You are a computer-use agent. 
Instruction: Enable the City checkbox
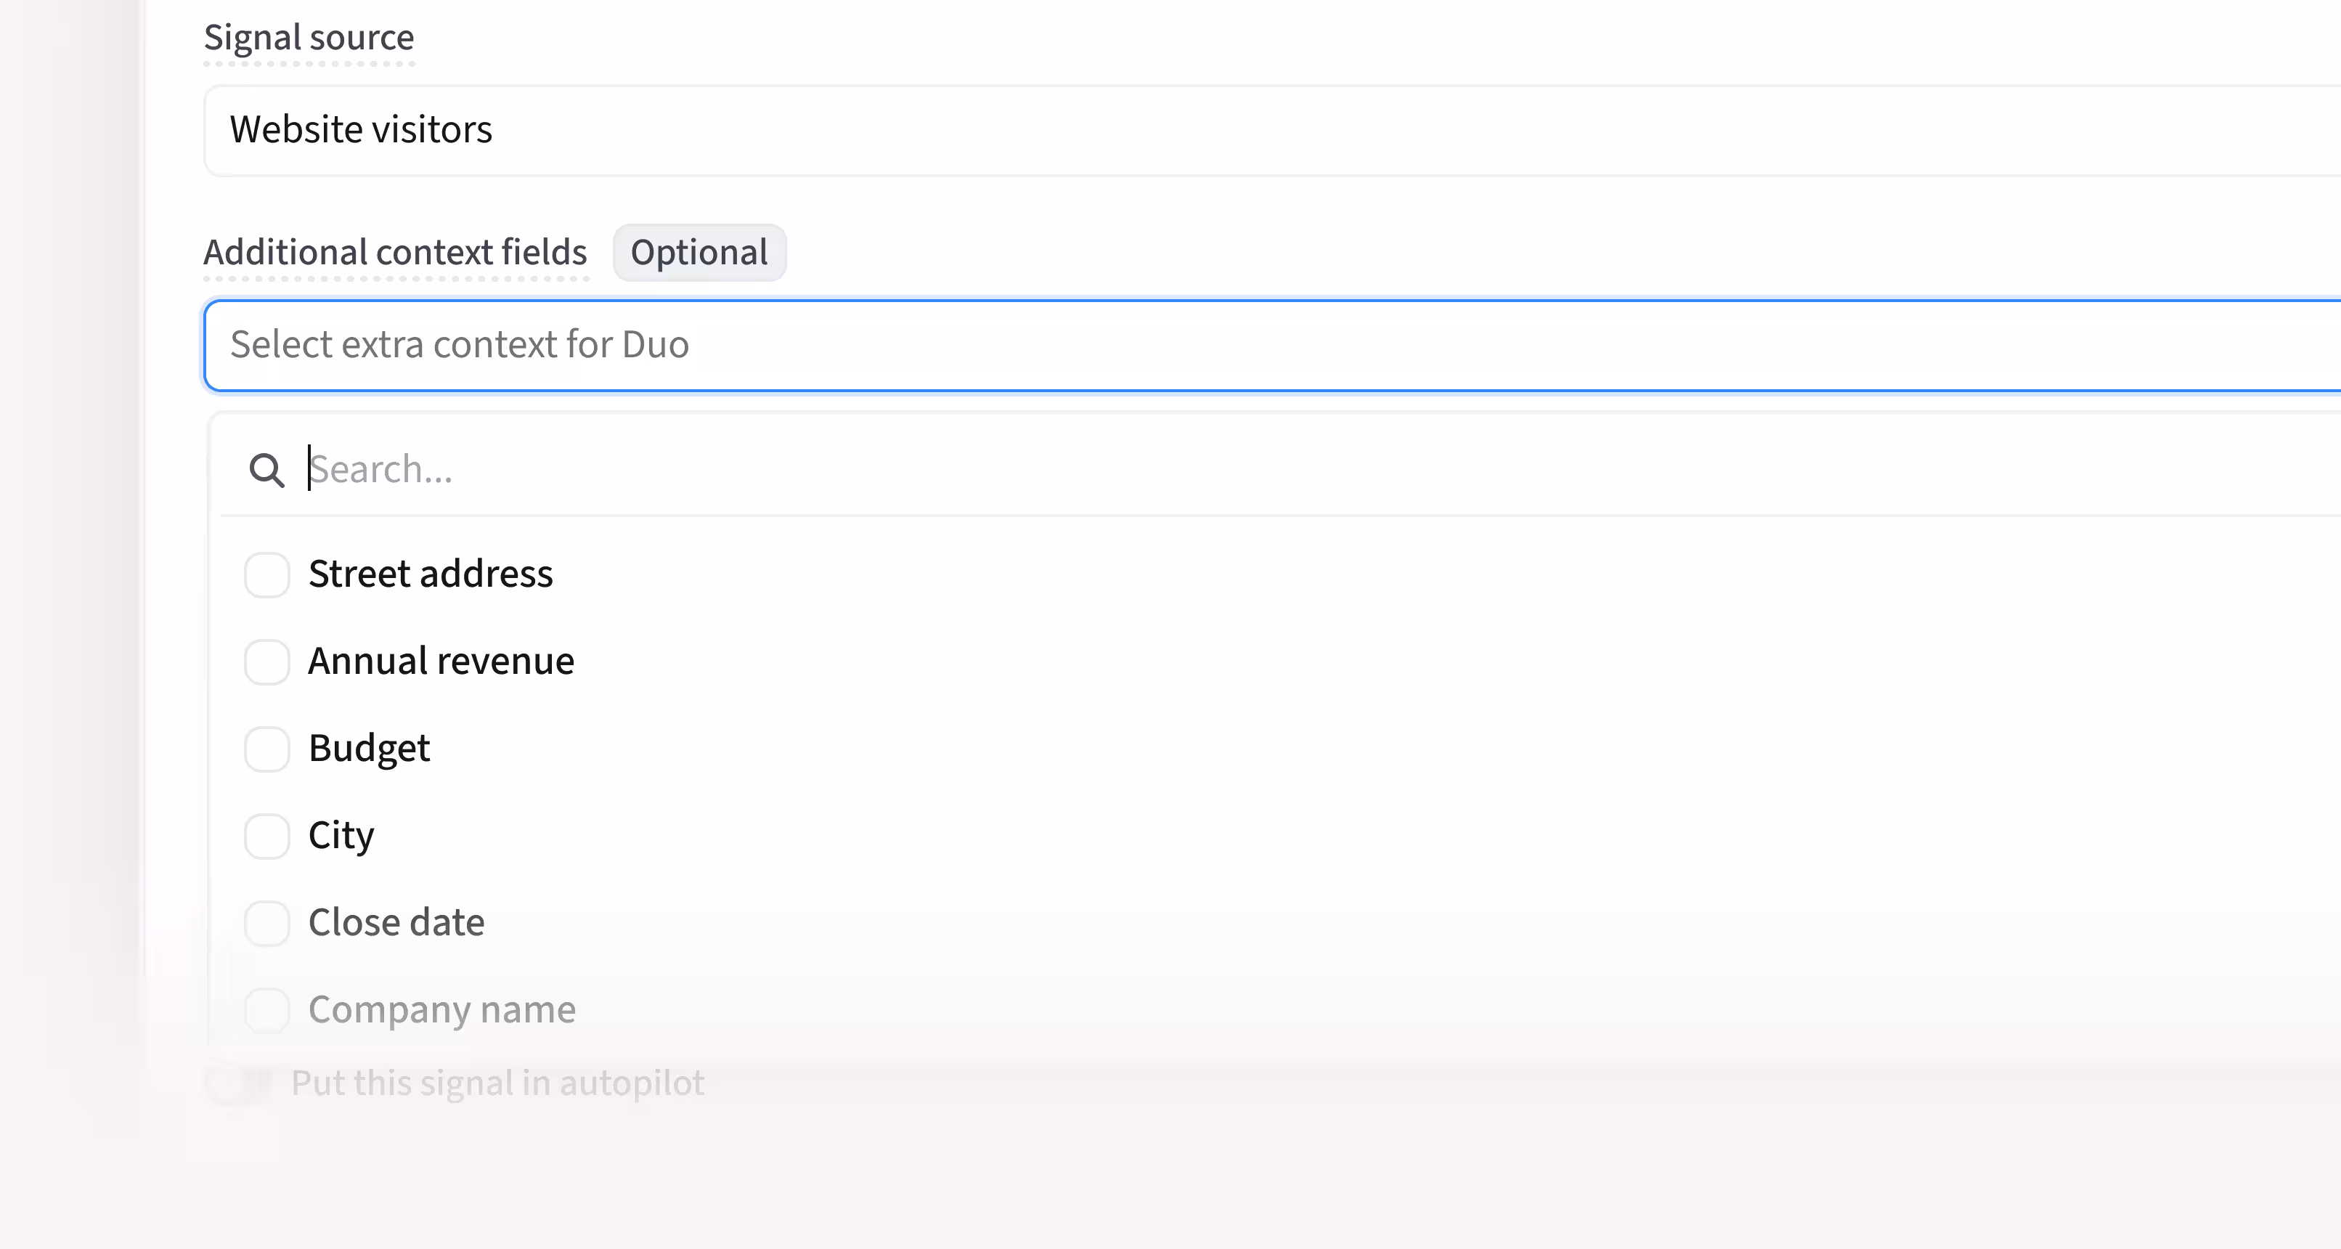[266, 837]
